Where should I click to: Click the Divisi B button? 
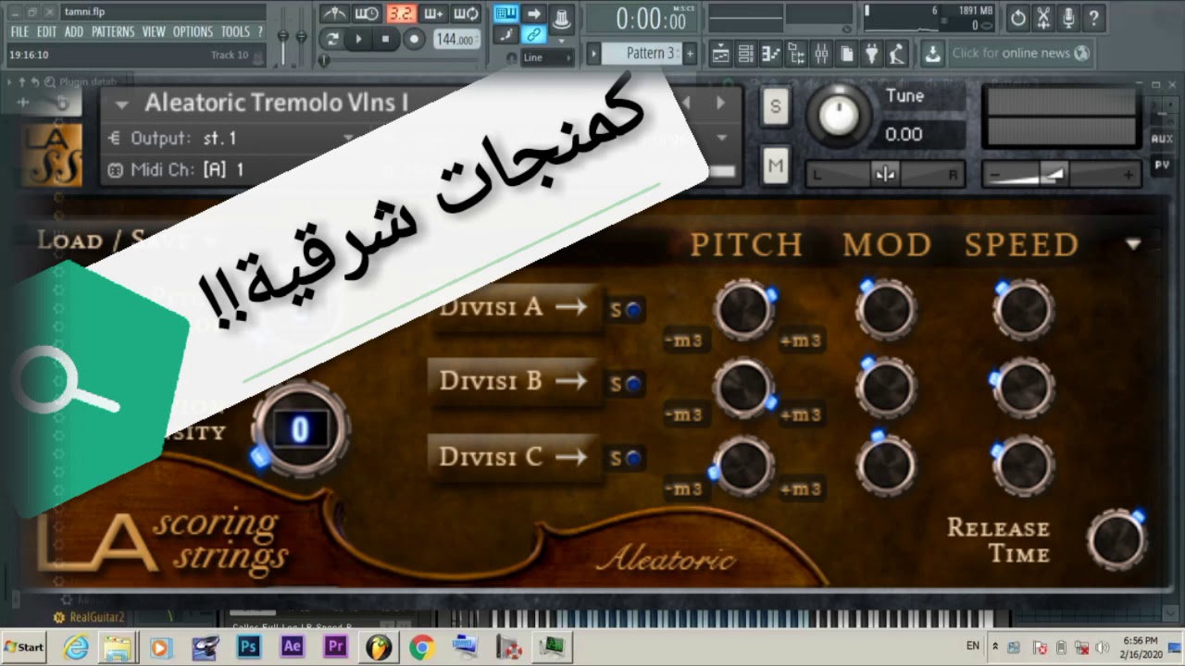[514, 382]
